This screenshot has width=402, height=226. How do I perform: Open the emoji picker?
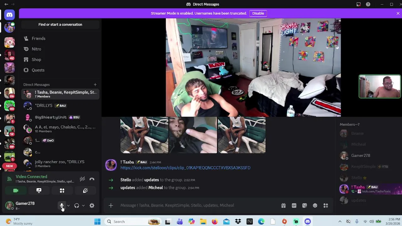coord(315,205)
